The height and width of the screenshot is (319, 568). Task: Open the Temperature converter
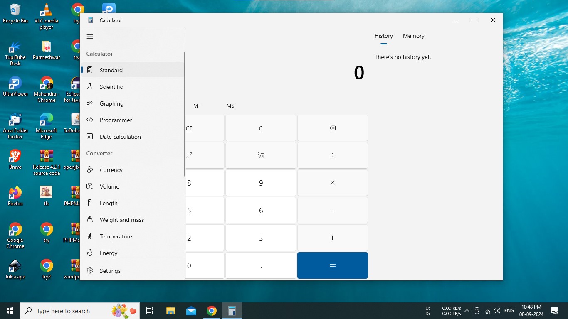[x=133, y=236]
